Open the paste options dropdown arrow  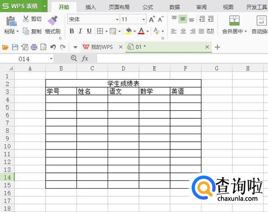[x=17, y=32]
